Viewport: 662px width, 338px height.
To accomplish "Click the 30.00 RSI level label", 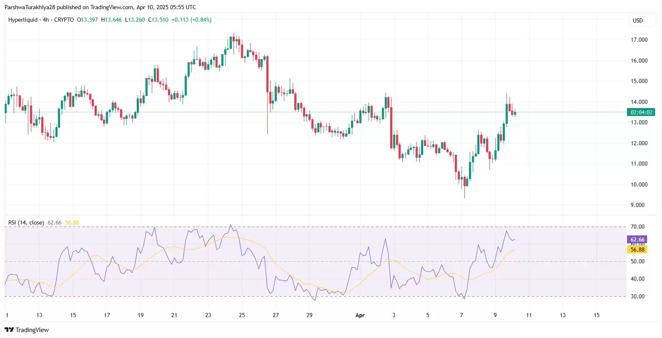I will click(x=637, y=296).
